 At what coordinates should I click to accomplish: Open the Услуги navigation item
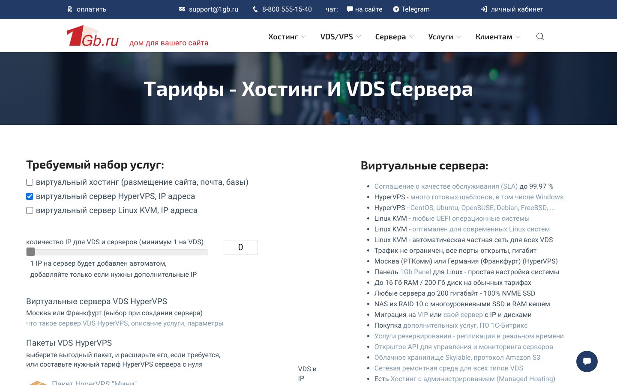[x=440, y=37]
